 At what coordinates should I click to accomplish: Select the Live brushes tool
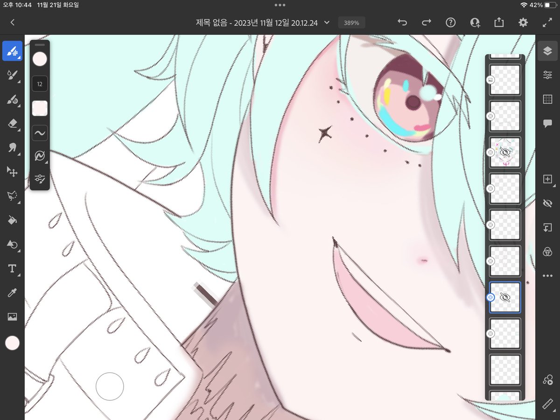point(12,75)
